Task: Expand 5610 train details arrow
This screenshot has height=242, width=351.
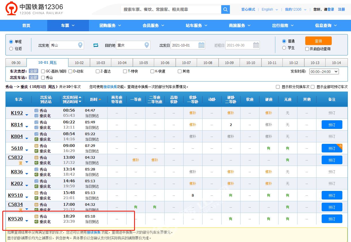Action: point(27,150)
